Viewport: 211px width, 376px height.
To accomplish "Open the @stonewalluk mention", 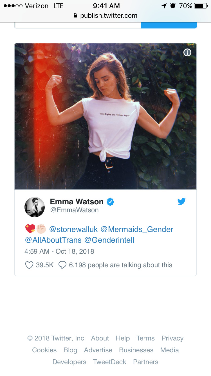I will [73, 229].
